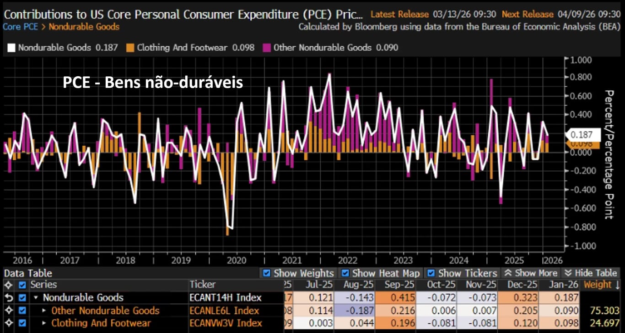Screen dimensions: 625x333
Task: Click the crosshair icon for Clothing And Footwear
Action: coord(8,323)
